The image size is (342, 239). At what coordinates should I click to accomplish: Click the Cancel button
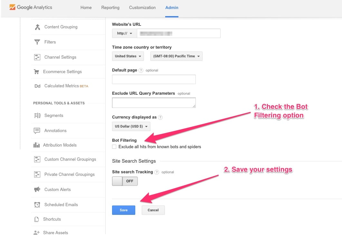153,210
